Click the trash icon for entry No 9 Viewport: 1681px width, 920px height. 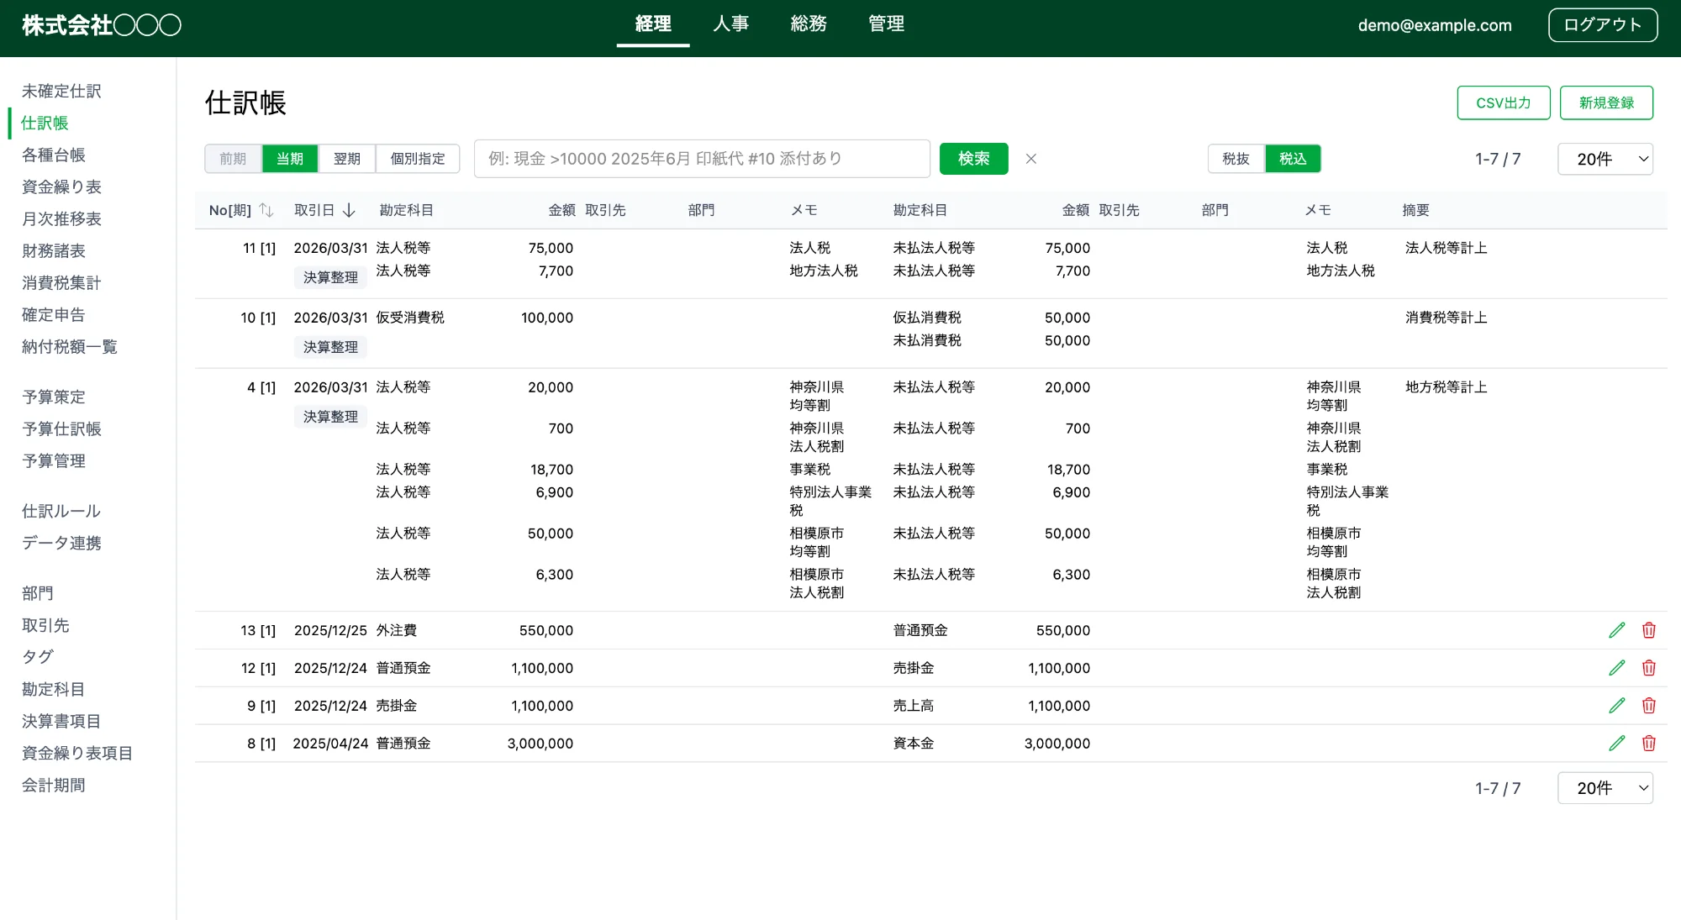1649,705
